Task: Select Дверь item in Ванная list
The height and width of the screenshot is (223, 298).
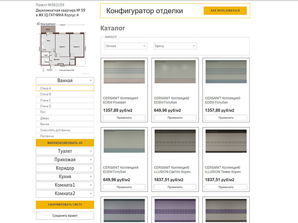Action: [65, 118]
